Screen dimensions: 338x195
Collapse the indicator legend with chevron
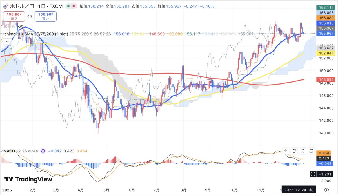click(7, 41)
